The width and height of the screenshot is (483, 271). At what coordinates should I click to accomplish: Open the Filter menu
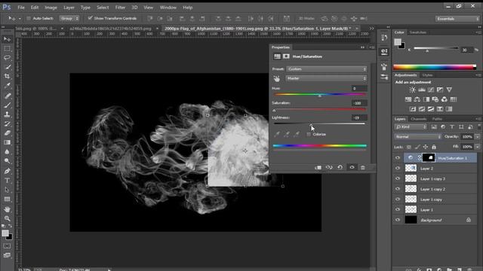(x=120, y=8)
